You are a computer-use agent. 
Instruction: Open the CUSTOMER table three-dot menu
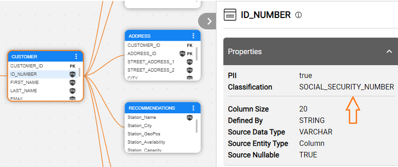point(76,56)
